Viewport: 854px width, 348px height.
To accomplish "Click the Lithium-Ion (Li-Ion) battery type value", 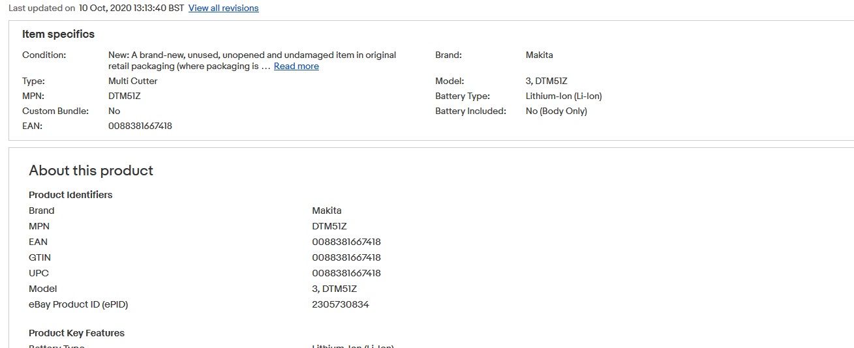I will 564,96.
